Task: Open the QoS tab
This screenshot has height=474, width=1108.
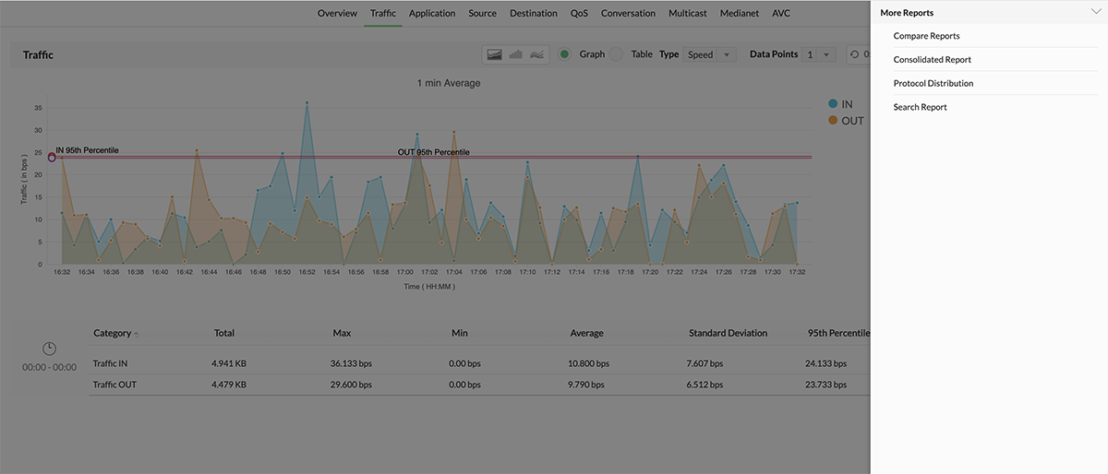Action: click(579, 14)
